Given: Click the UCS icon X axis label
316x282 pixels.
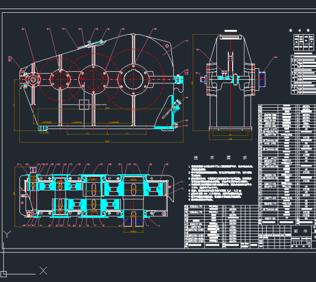Looking at the screenshot, I should (x=43, y=270).
